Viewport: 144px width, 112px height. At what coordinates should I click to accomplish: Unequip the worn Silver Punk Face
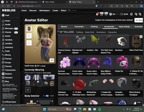(x=52, y=83)
